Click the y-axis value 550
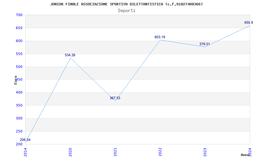This screenshot has width=253, height=158. [x=19, y=54]
